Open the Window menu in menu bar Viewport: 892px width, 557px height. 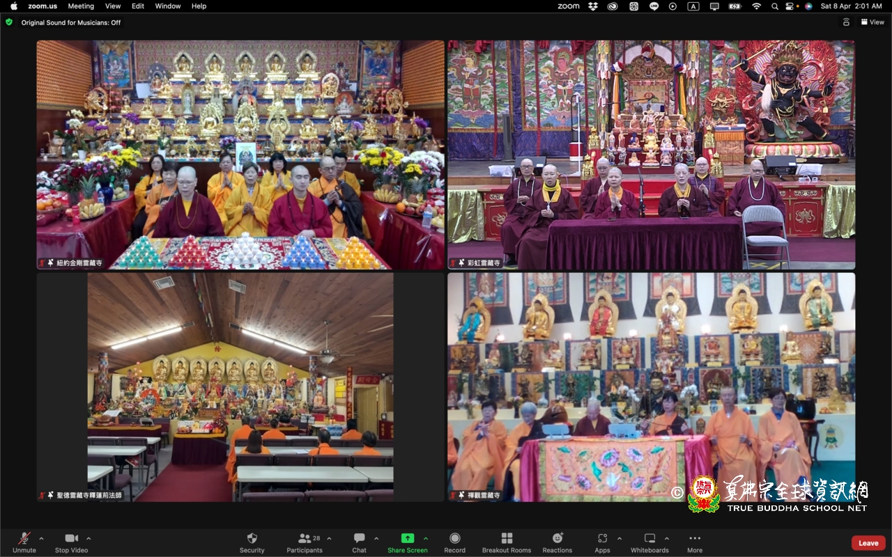tap(168, 6)
